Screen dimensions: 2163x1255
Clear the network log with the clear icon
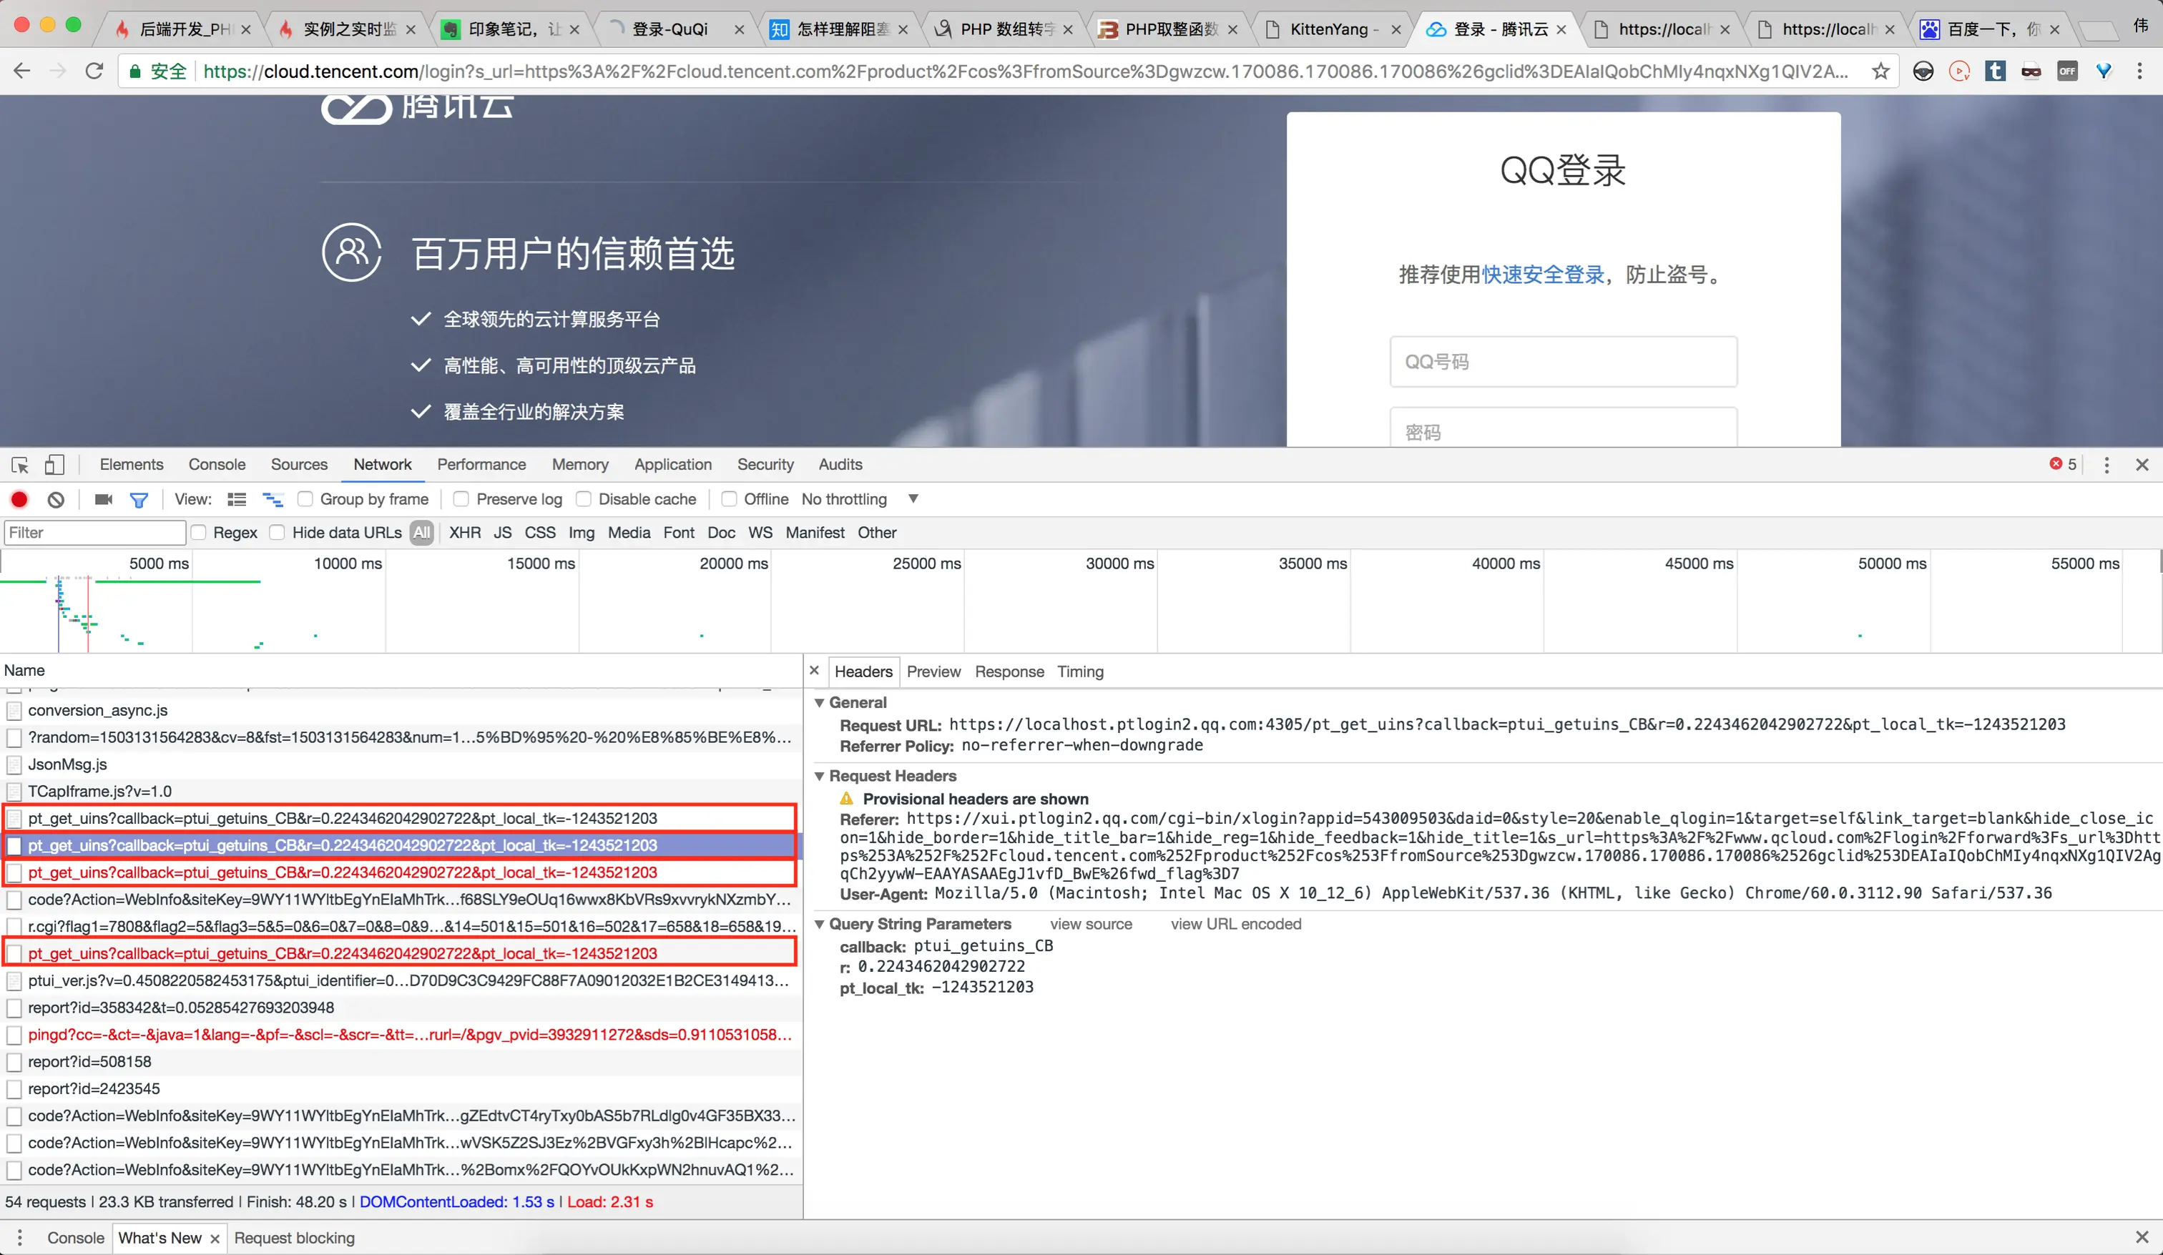pyautogui.click(x=56, y=500)
